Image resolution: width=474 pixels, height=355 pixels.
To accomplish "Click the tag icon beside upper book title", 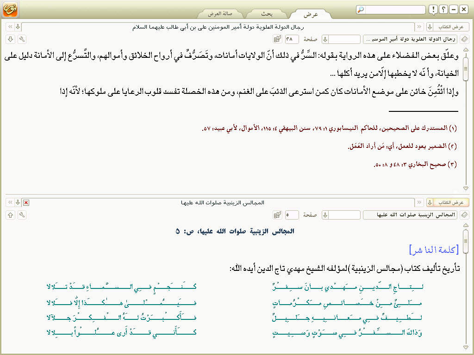I will pos(465,39).
